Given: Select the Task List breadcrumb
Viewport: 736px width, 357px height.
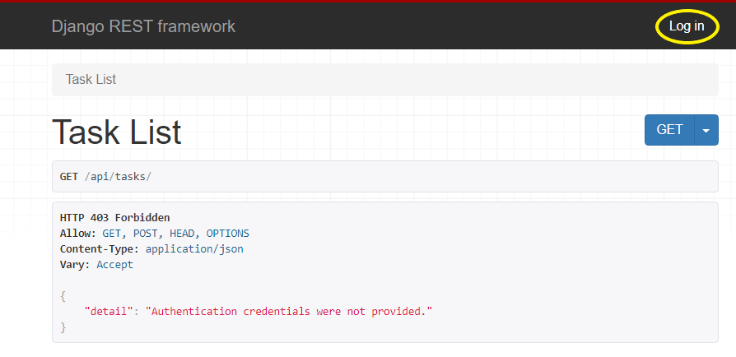Looking at the screenshot, I should pos(91,79).
